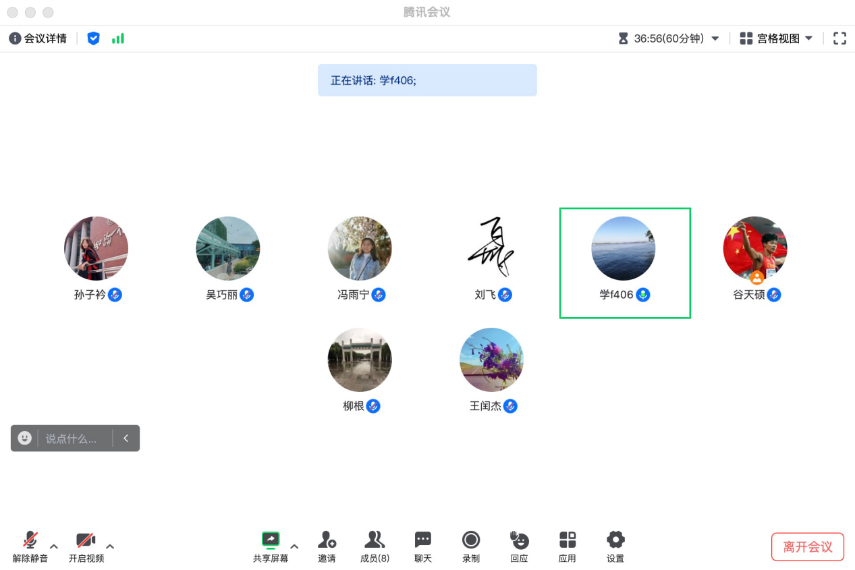855x570 pixels.
Task: Unmute microphone with 解除静音
Action: 30,545
